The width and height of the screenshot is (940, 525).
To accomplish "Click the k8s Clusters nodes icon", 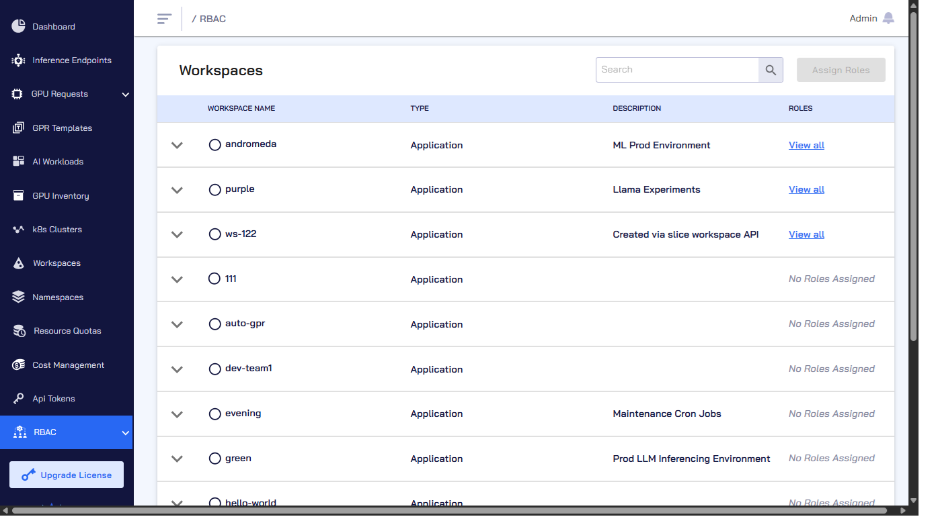I will [19, 230].
